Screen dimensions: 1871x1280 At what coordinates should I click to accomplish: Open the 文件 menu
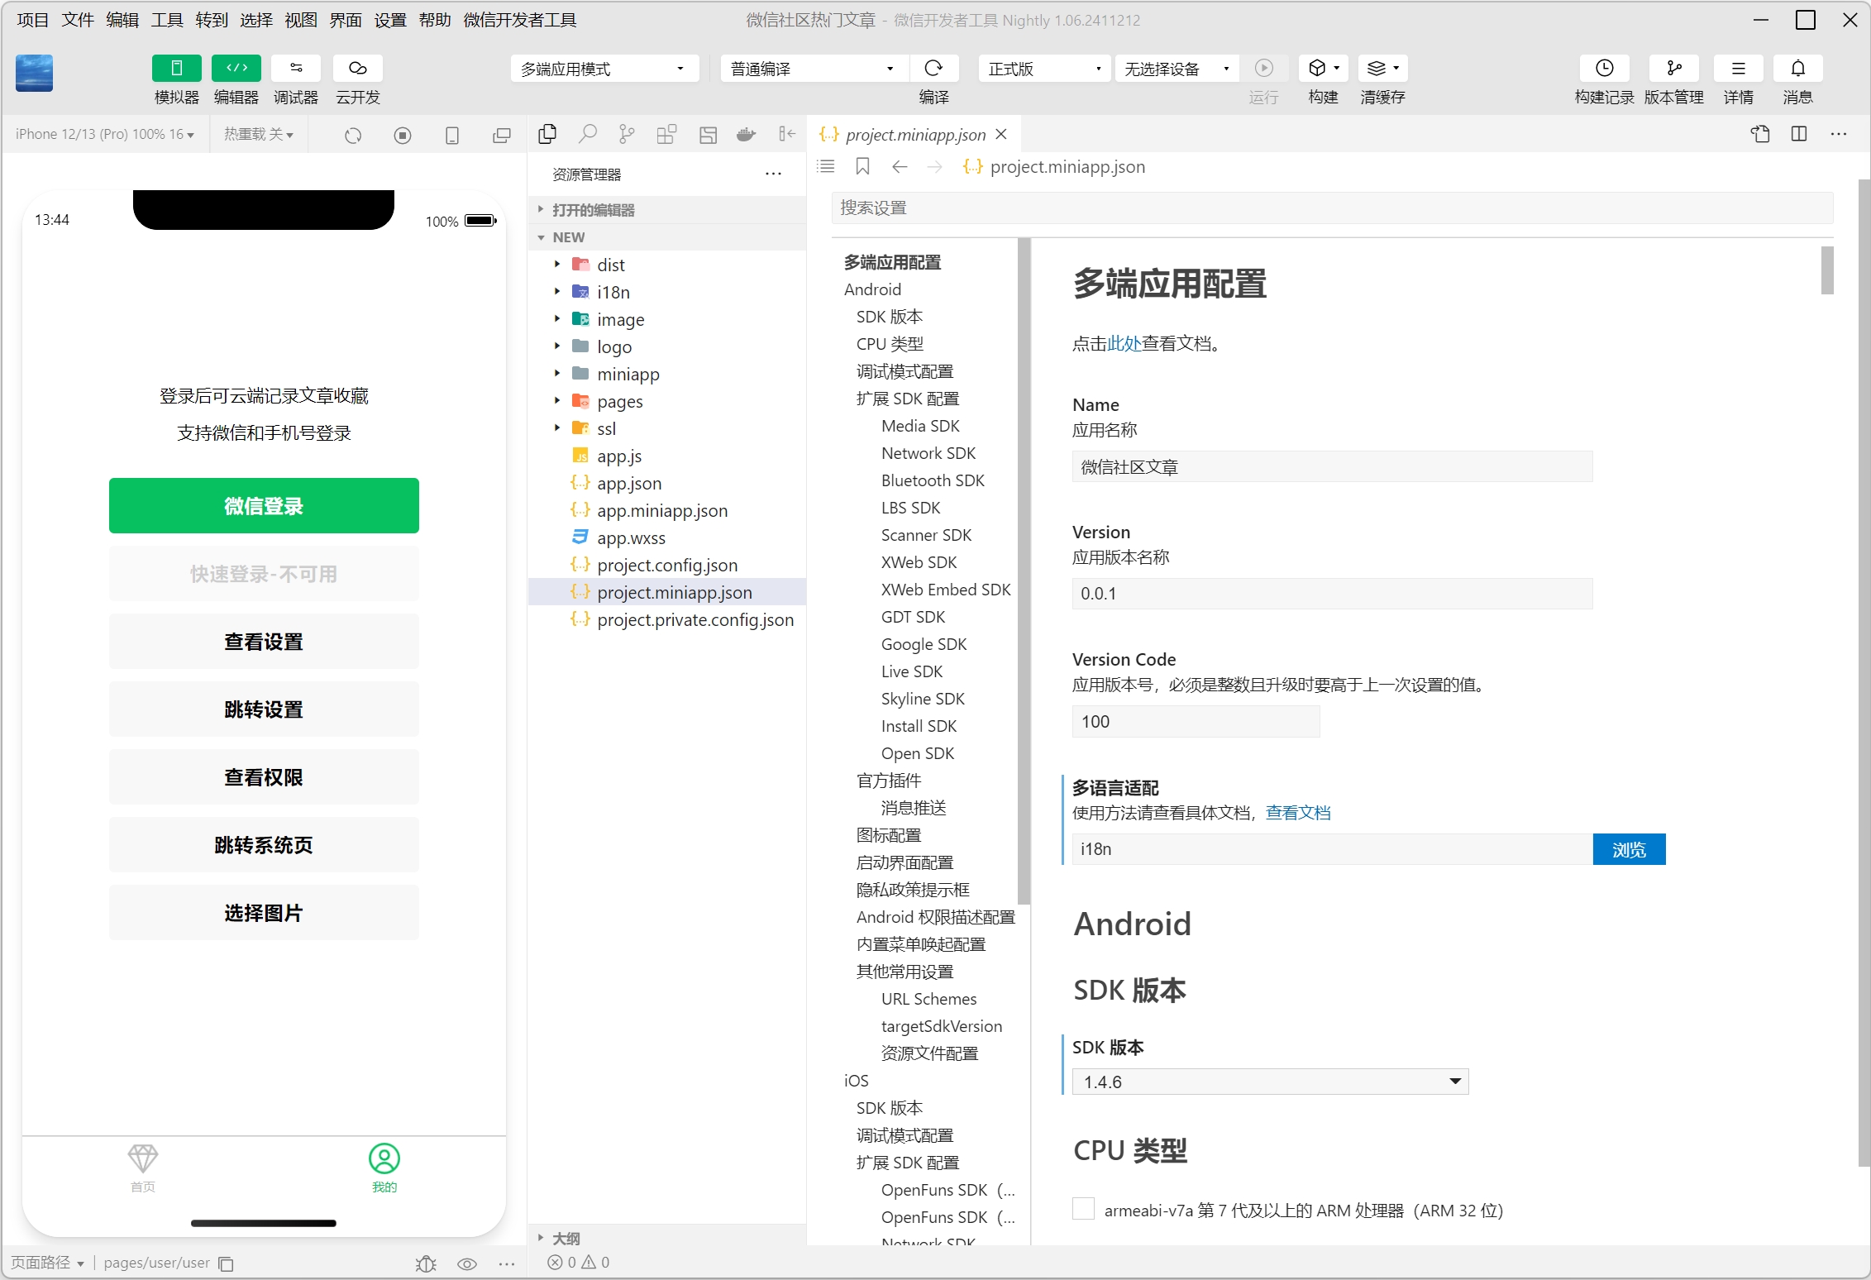[x=78, y=20]
